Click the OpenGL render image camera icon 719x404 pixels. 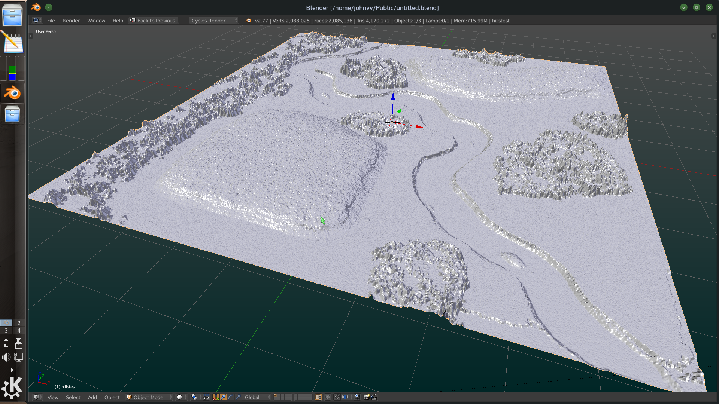367,397
